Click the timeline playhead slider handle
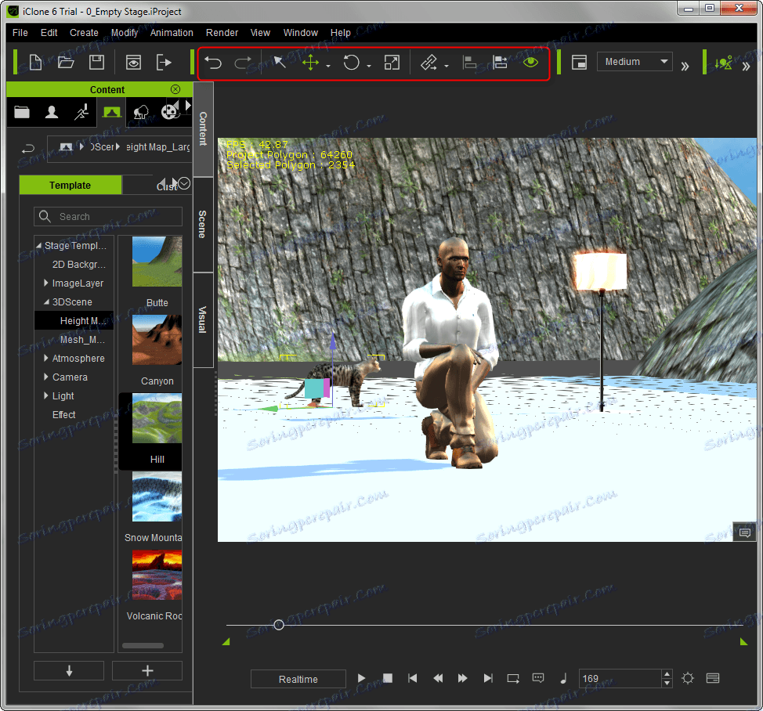The height and width of the screenshot is (711, 763). click(278, 624)
